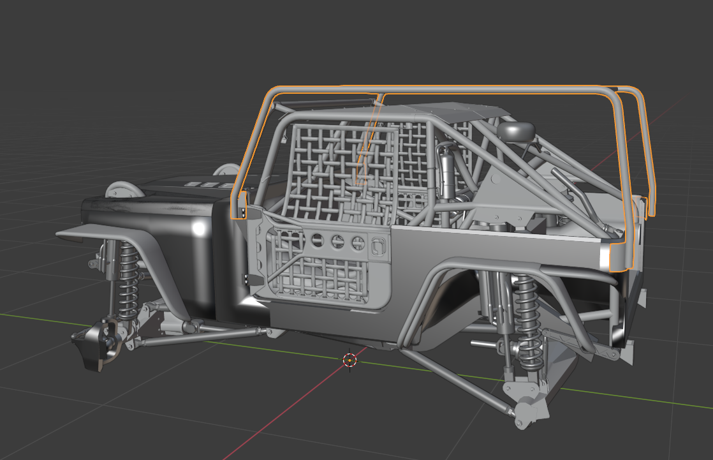Select the rear coil spring shock absorber

coord(527,321)
